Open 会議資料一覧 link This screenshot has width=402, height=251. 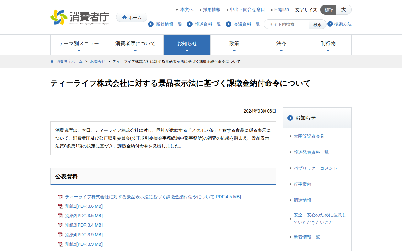(x=247, y=24)
